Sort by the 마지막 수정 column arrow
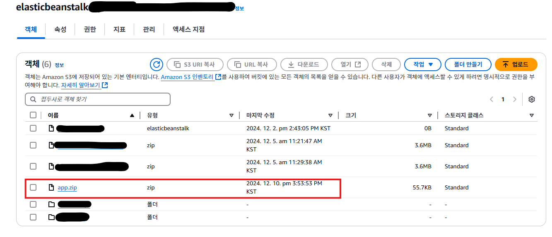The image size is (552, 237). coord(330,115)
